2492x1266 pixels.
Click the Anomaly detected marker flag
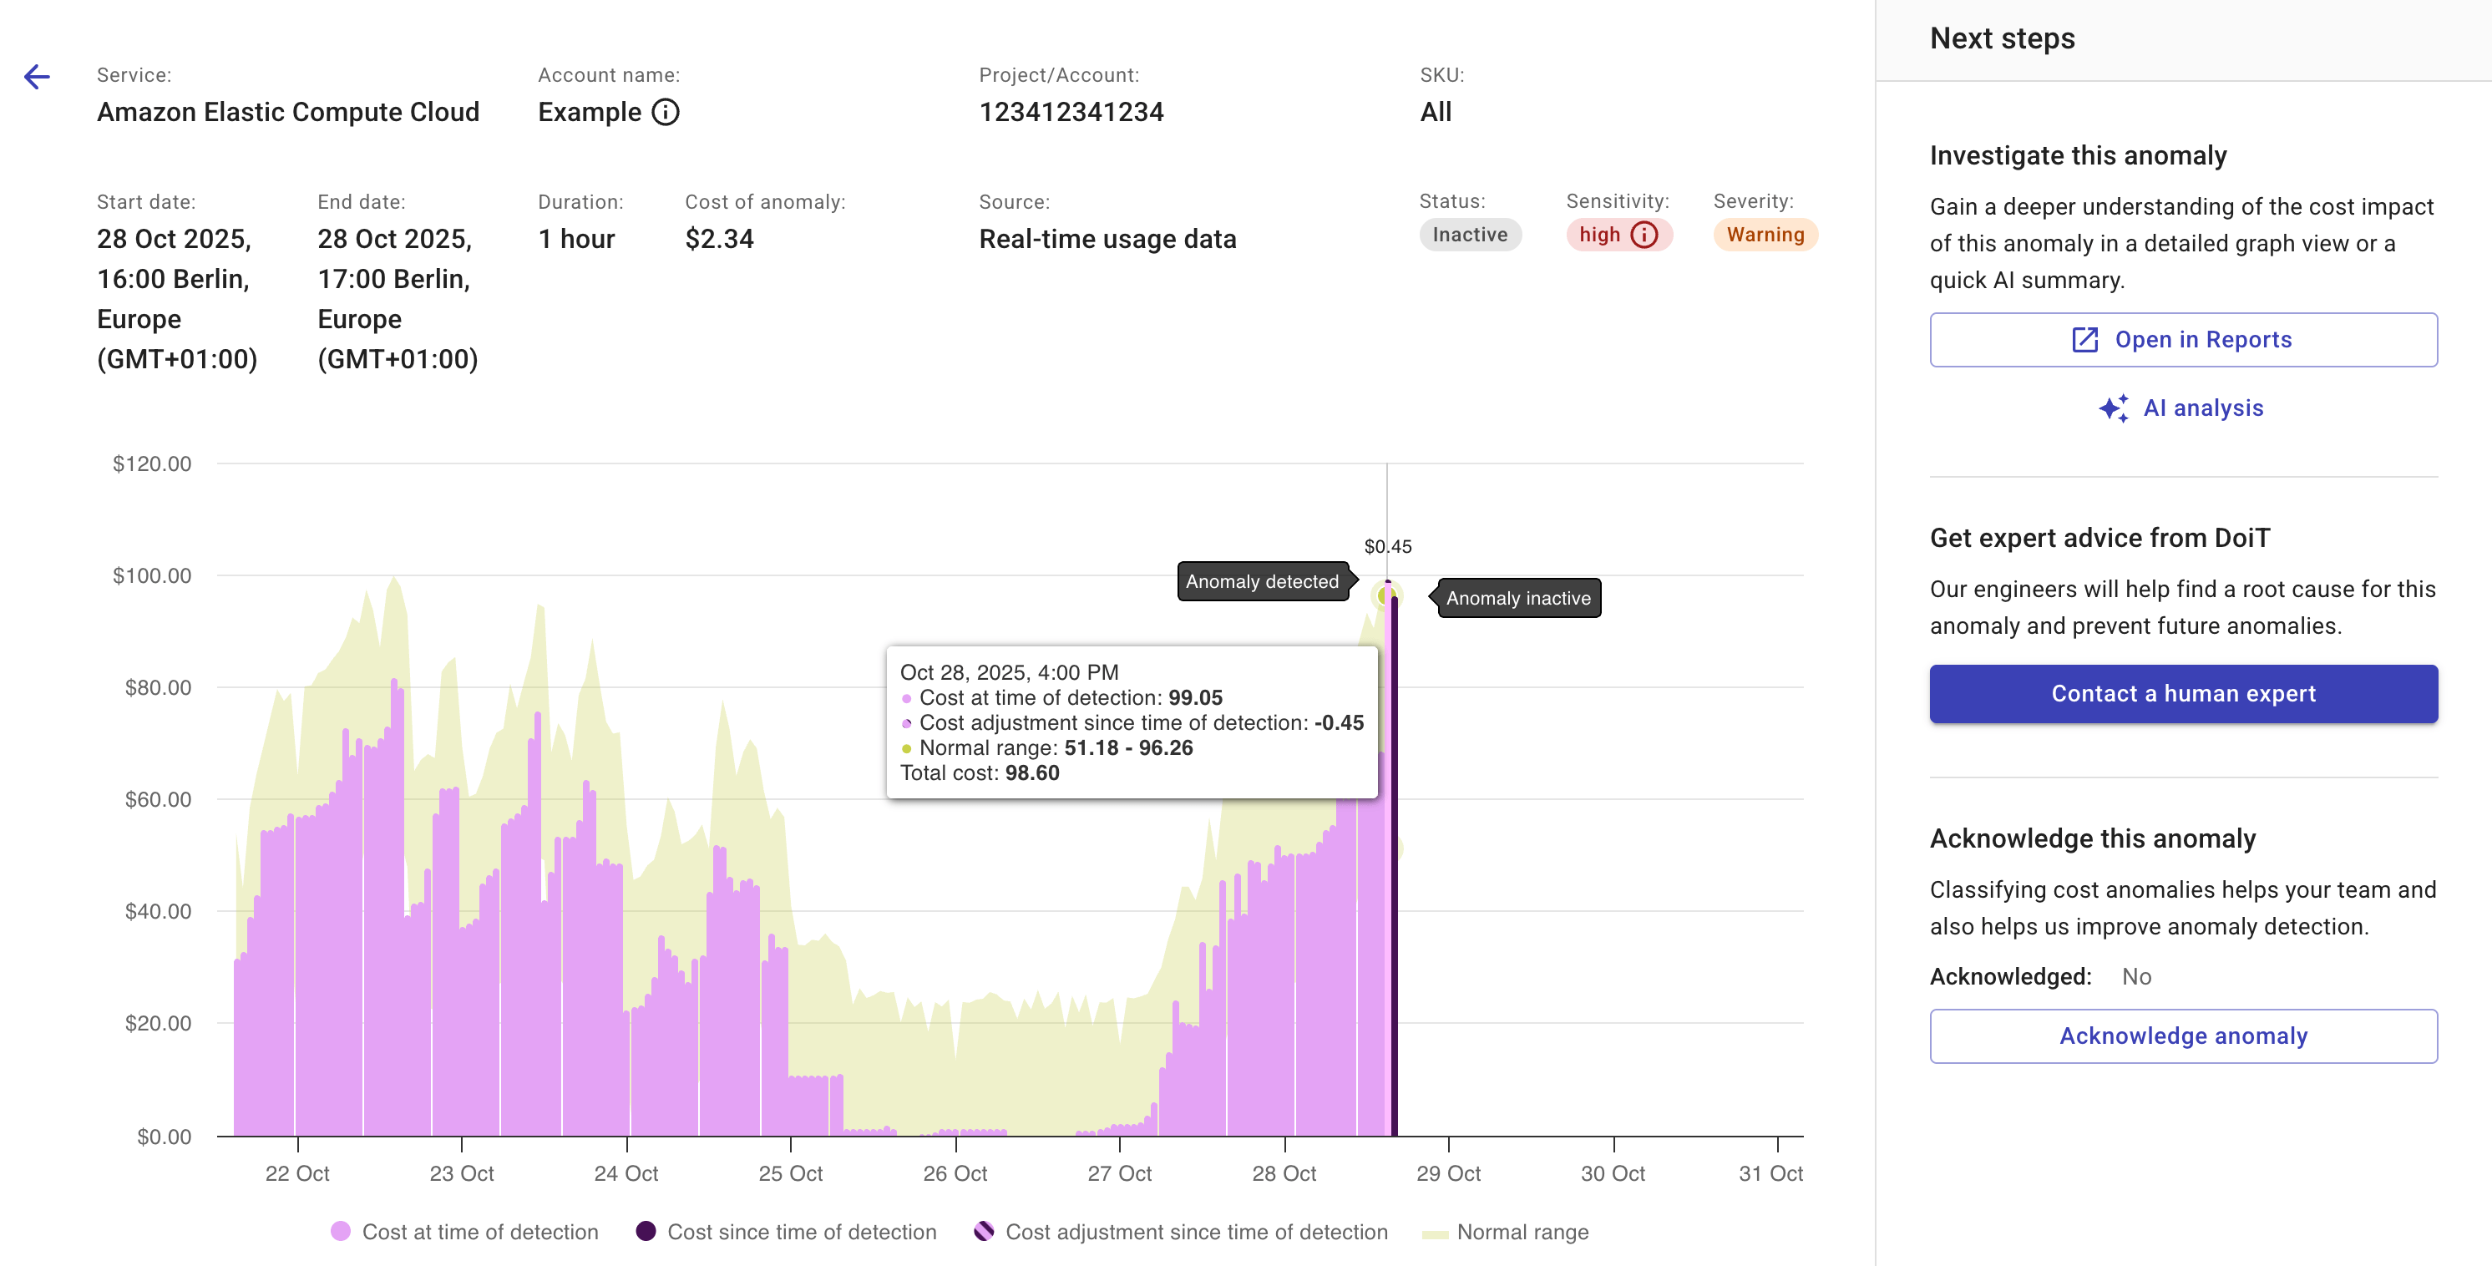[1263, 581]
